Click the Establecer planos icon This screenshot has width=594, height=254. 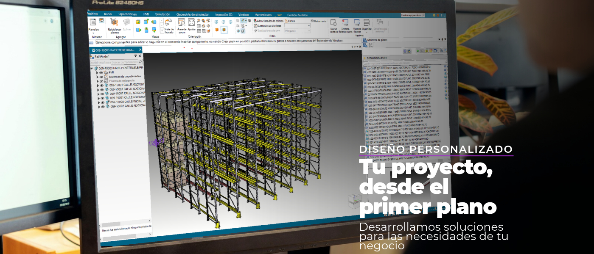pos(115,21)
